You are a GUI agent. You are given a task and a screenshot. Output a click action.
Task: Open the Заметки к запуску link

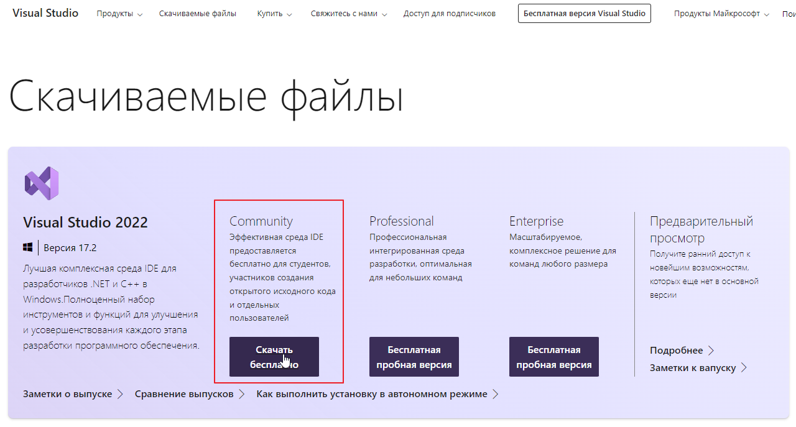698,368
